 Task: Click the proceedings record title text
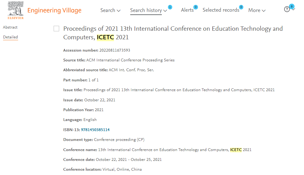coord(173,33)
